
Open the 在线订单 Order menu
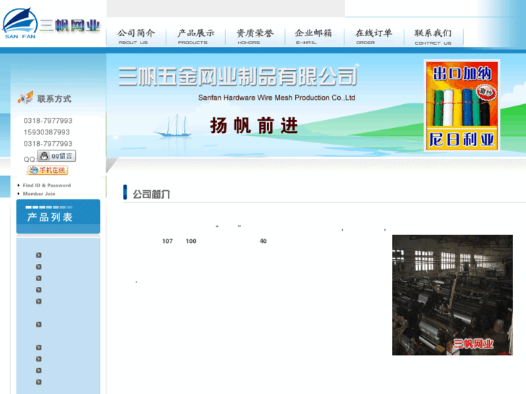[374, 37]
